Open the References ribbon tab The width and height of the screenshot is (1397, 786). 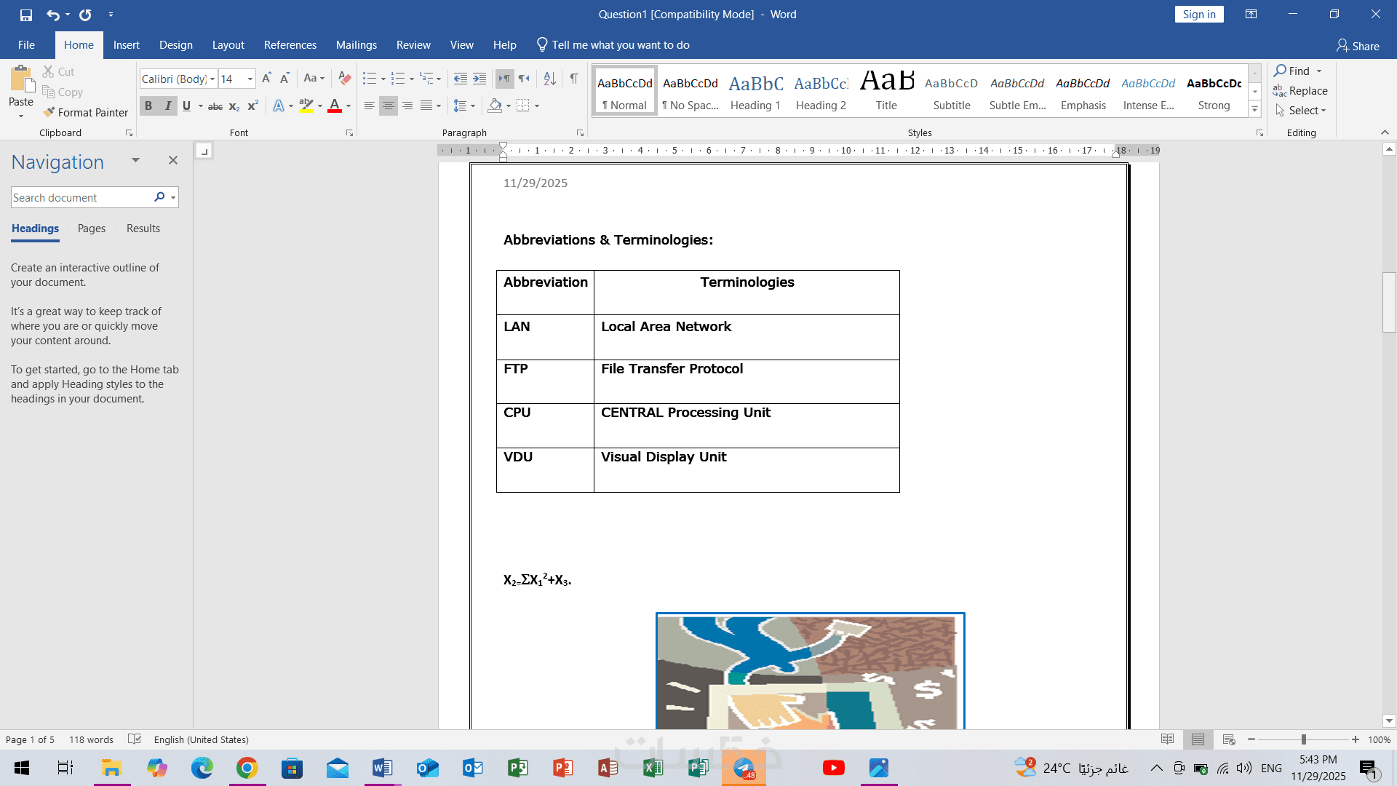[290, 45]
